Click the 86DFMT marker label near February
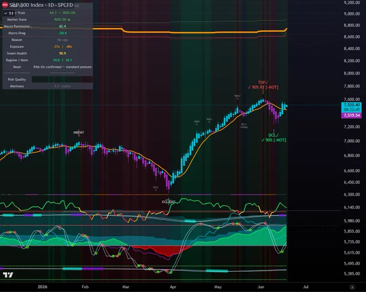Screen dimensions: 366x292 [x=79, y=133]
